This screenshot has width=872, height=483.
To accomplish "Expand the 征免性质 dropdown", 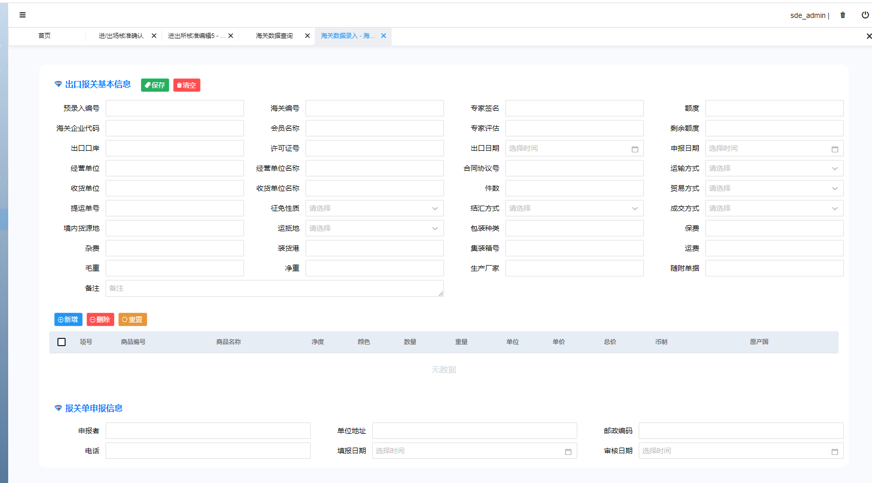I will [374, 208].
